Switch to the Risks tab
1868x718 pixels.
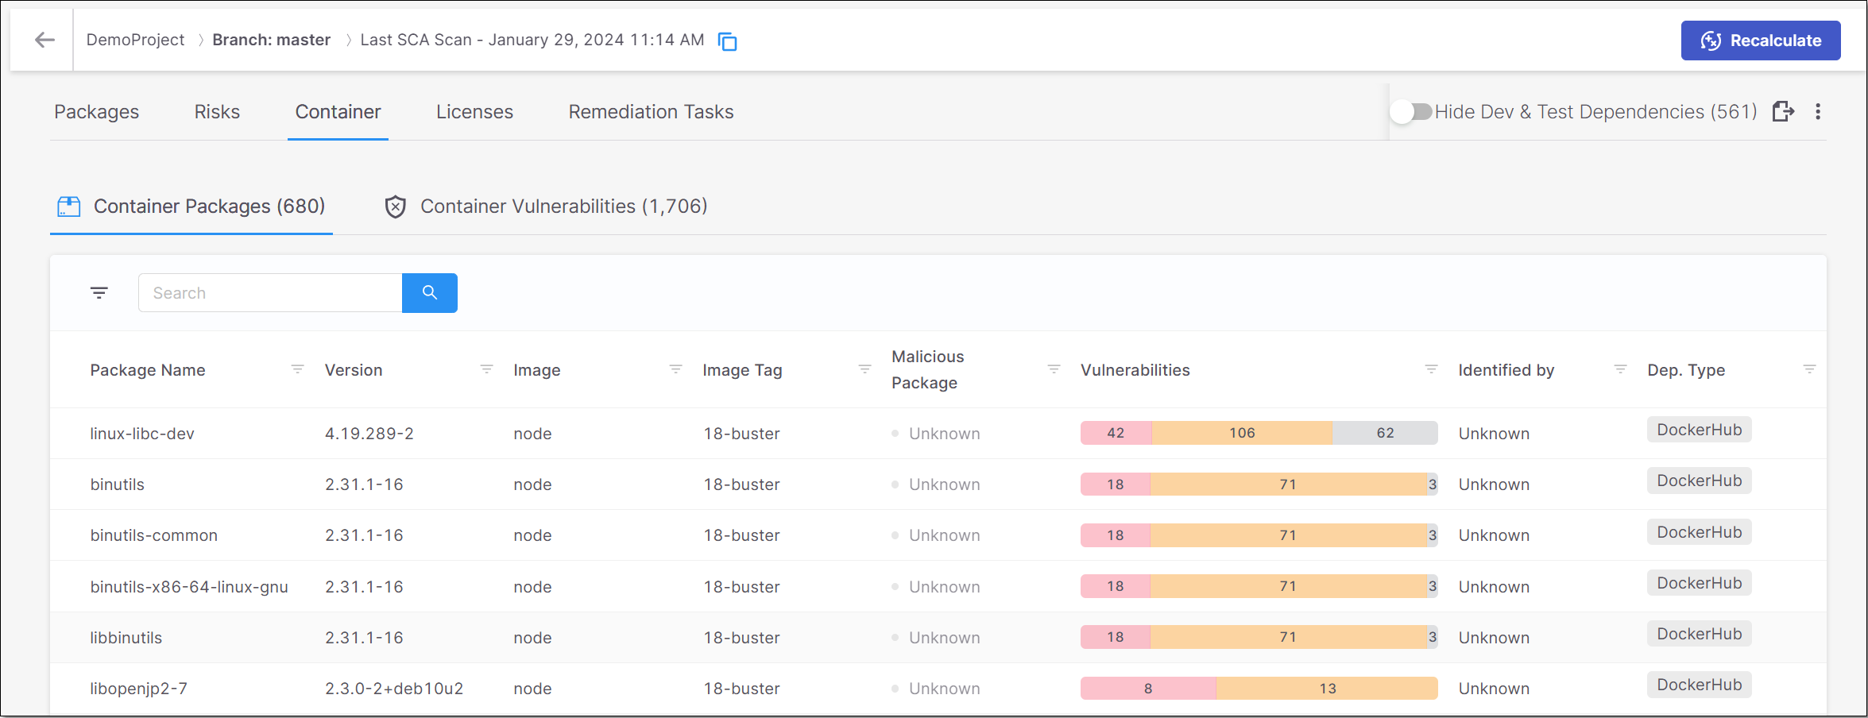pyautogui.click(x=217, y=112)
